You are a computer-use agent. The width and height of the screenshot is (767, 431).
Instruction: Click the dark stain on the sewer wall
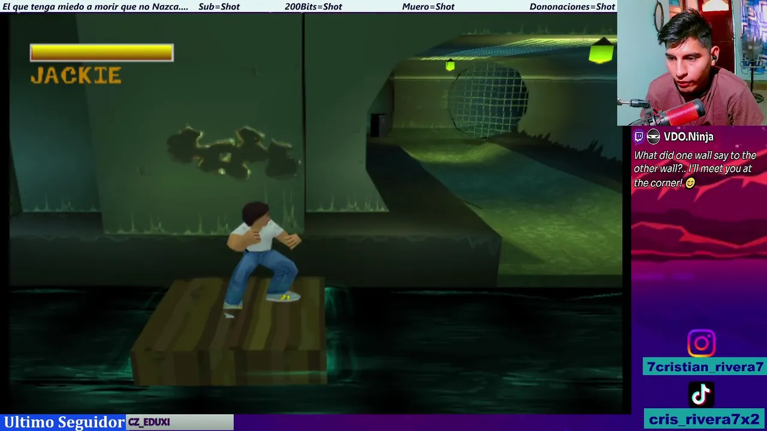tap(232, 151)
